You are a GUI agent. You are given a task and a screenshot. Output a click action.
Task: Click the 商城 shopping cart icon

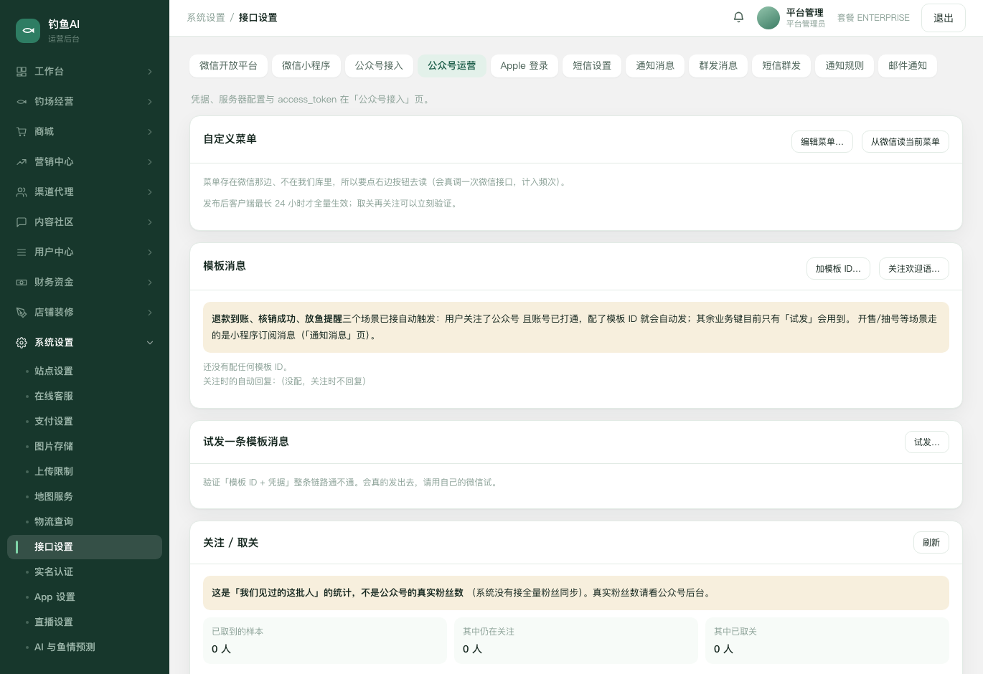coord(22,132)
